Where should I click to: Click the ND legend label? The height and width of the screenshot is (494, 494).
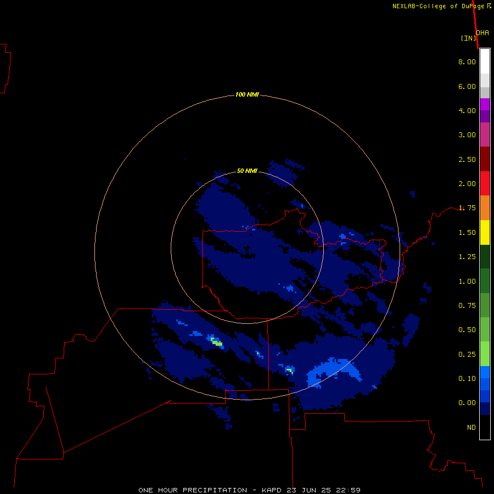pyautogui.click(x=471, y=428)
